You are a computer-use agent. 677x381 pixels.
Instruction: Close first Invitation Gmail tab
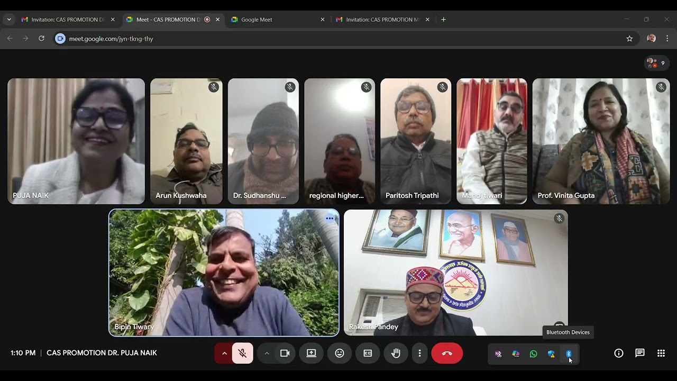[x=113, y=20]
